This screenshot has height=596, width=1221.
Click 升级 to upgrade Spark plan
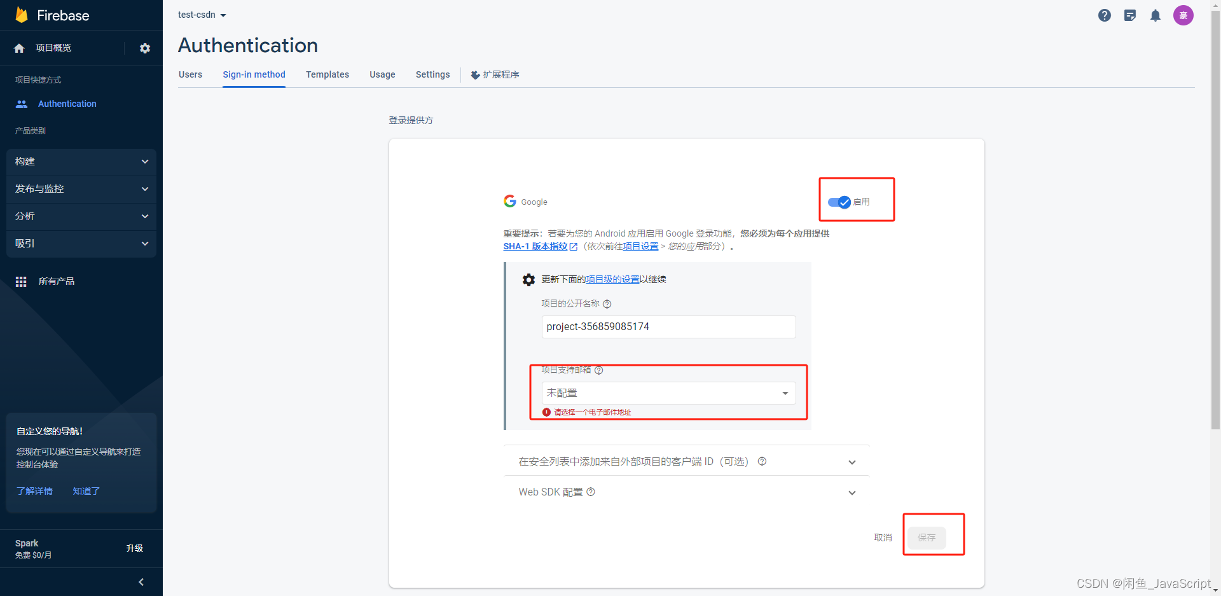pyautogui.click(x=134, y=548)
